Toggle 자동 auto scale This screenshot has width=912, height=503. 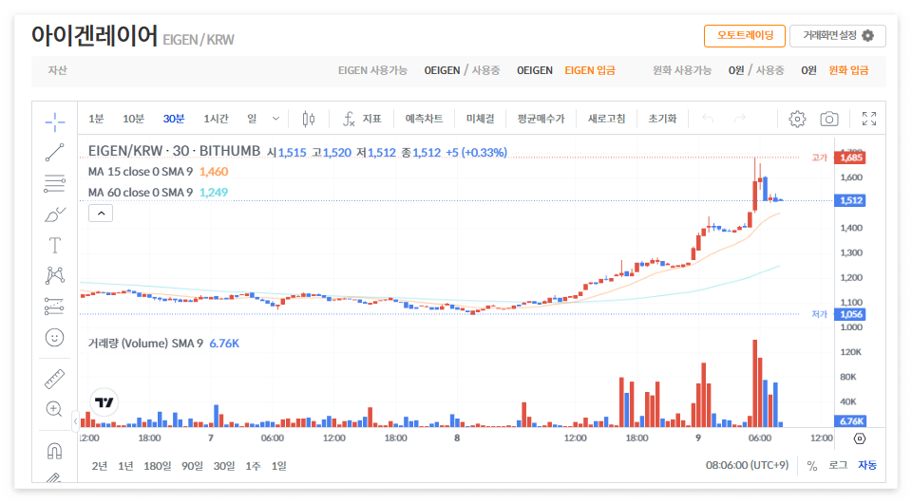click(x=867, y=465)
